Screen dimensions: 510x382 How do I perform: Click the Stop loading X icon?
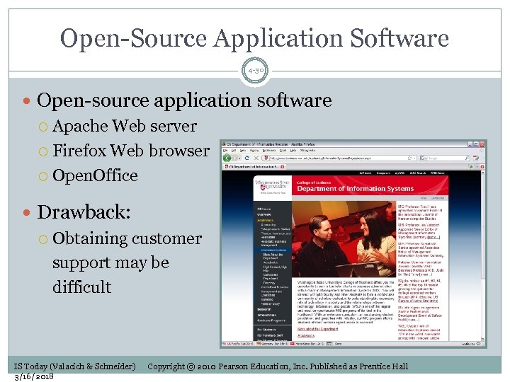point(256,158)
